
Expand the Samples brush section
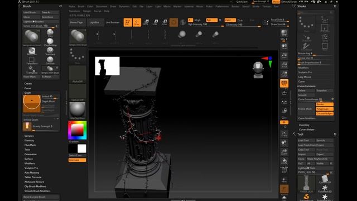click(29, 136)
